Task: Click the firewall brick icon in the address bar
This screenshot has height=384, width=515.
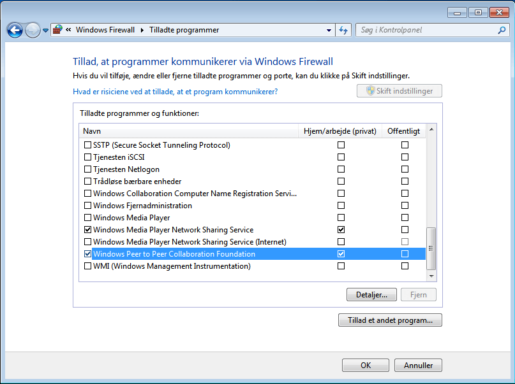Action: [x=56, y=29]
